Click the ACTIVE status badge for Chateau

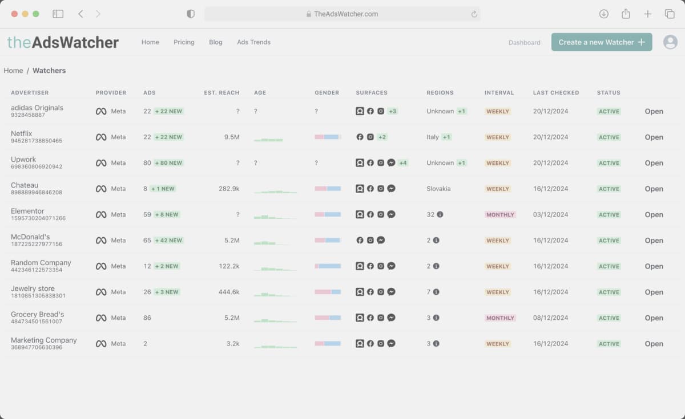coord(609,189)
